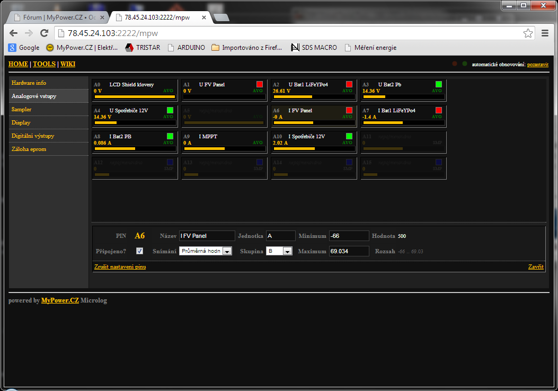Select the disabled A5 input card
The width and height of the screenshot is (558, 391).
click(x=224, y=117)
